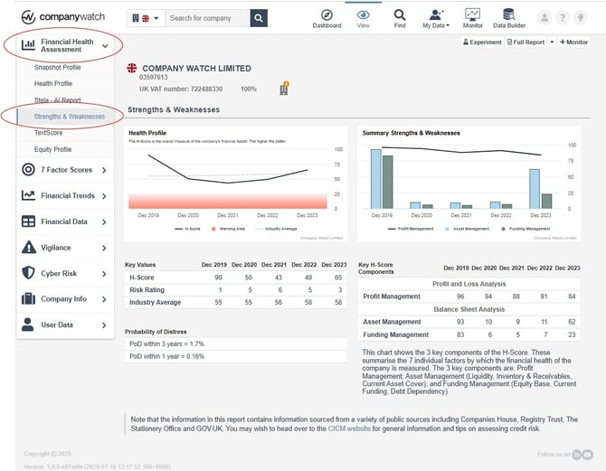Open Health Profile page
The width and height of the screenshot is (606, 471).
(53, 83)
